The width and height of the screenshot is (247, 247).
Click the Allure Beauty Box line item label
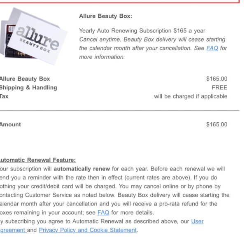click(x=25, y=79)
